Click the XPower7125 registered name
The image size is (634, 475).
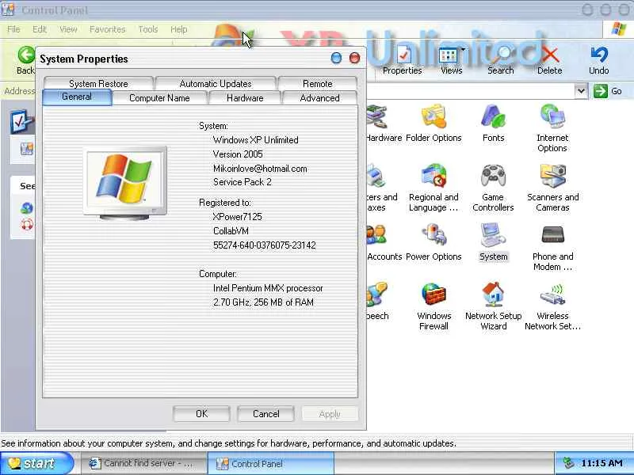[x=237, y=217]
